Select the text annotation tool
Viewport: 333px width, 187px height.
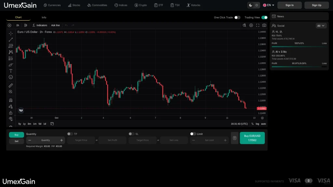point(11,71)
